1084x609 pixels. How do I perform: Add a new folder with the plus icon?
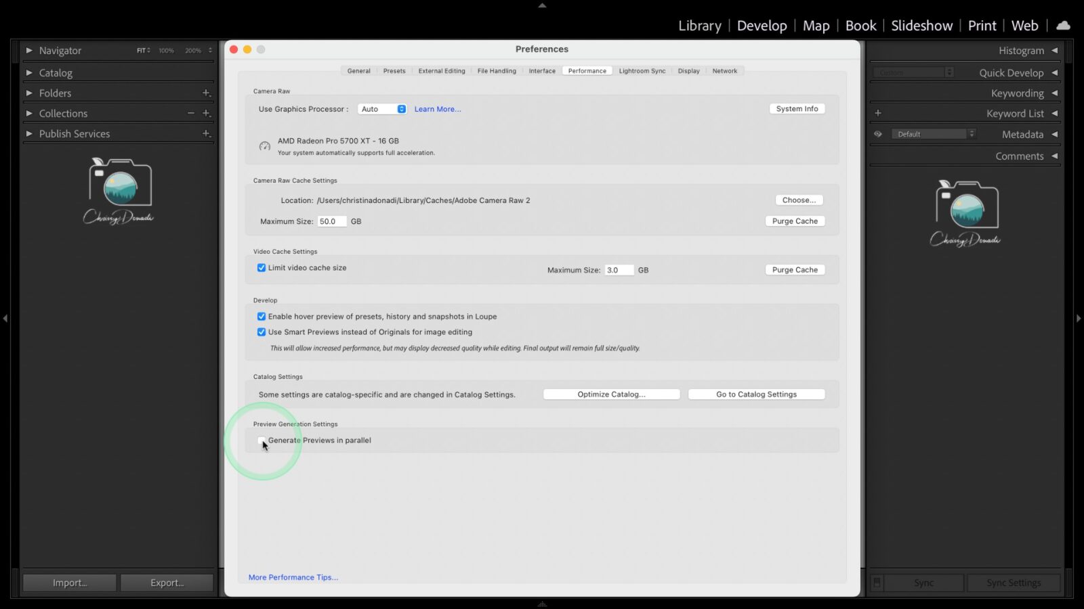tap(207, 93)
